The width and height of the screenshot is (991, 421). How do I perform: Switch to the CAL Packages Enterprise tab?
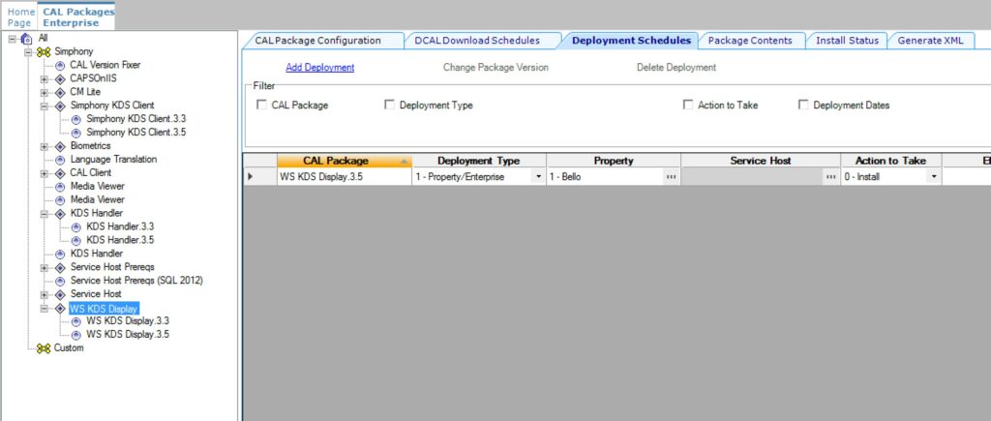point(76,17)
